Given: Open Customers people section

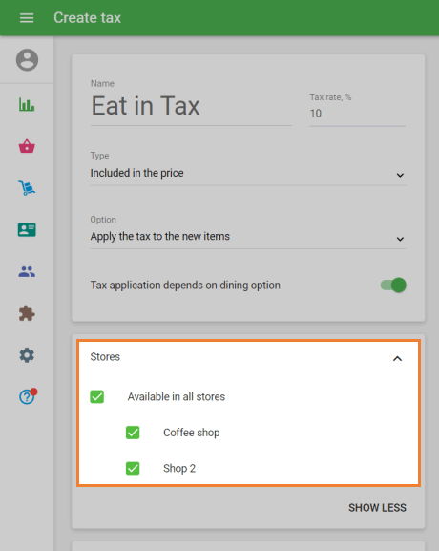Looking at the screenshot, I should (27, 271).
